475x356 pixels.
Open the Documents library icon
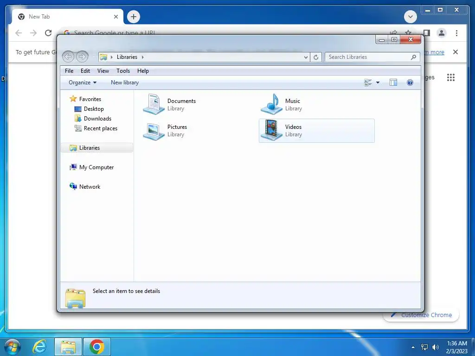(x=154, y=104)
